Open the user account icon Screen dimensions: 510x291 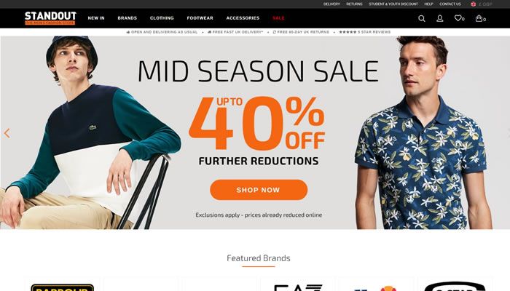[x=440, y=18]
